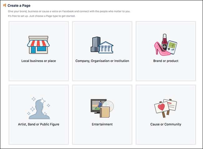Click the 'It's free to set up' line
Image resolution: width=203 pixels, height=149 pixels.
[x=42, y=16]
